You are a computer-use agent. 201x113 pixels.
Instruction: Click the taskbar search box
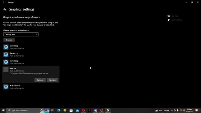tap(28, 110)
